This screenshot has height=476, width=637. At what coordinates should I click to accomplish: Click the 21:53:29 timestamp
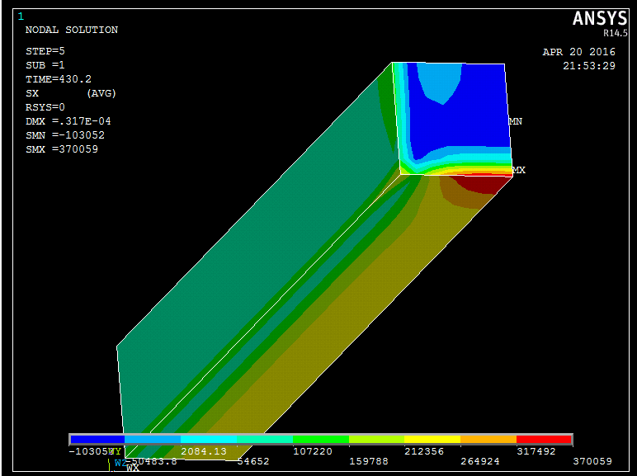tap(589, 66)
